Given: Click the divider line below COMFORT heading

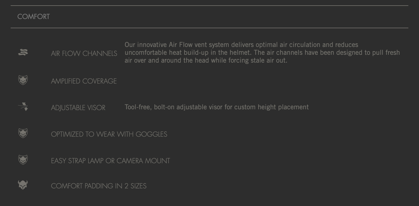Looking at the screenshot, I should point(209,28).
